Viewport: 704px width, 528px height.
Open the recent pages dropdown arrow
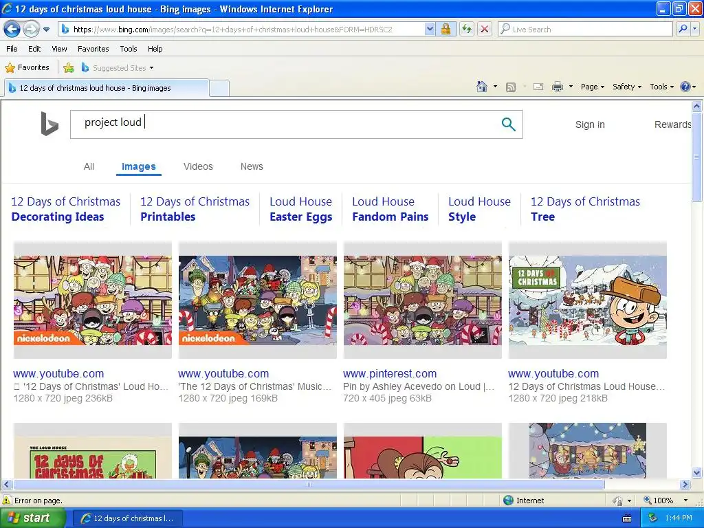click(46, 30)
